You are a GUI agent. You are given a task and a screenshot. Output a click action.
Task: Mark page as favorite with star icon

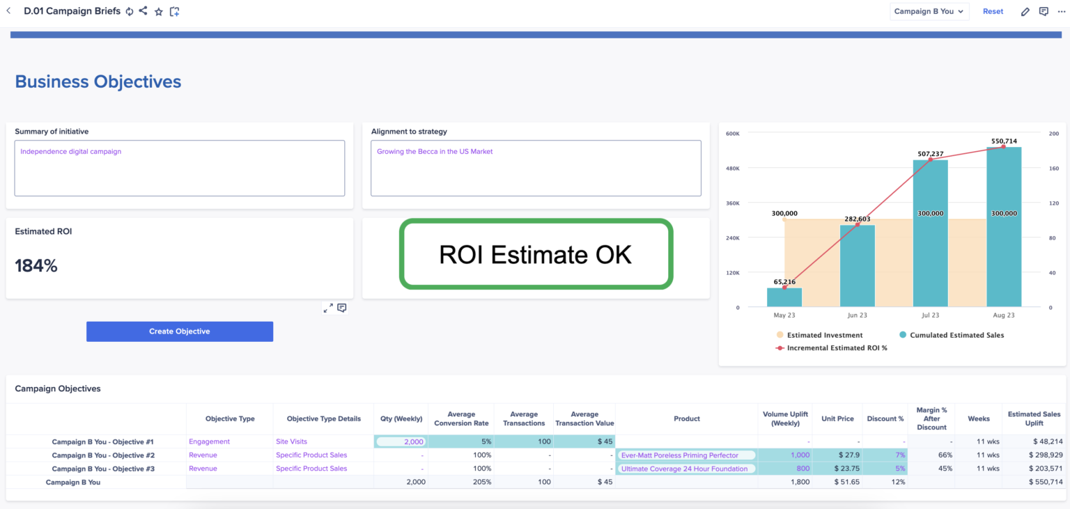[x=159, y=12]
